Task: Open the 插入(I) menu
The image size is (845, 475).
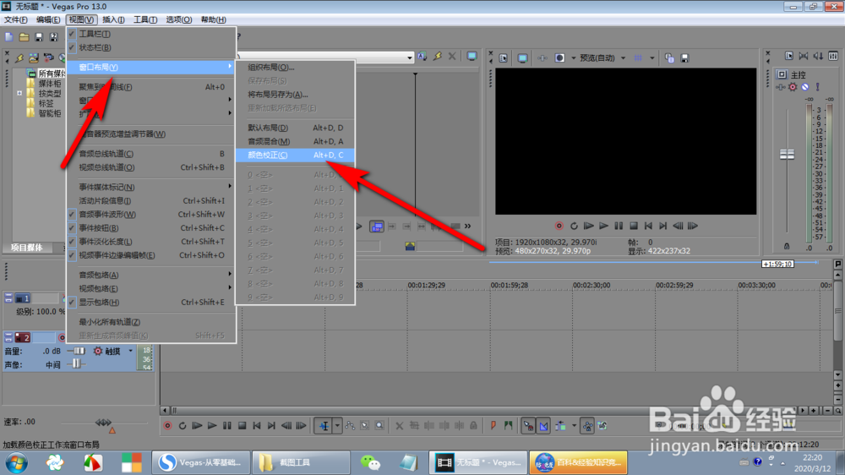Action: click(113, 19)
